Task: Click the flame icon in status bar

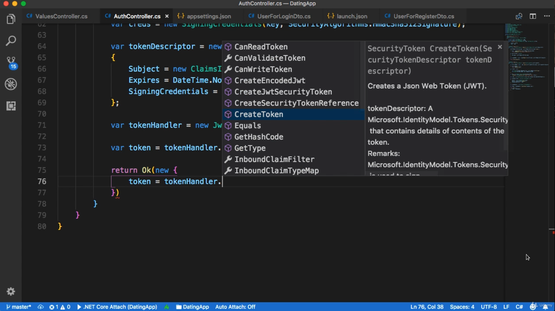Action: (167, 307)
